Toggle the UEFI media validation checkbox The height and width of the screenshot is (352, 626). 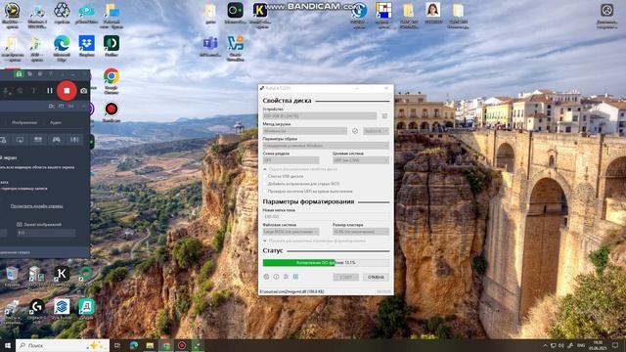(x=265, y=192)
